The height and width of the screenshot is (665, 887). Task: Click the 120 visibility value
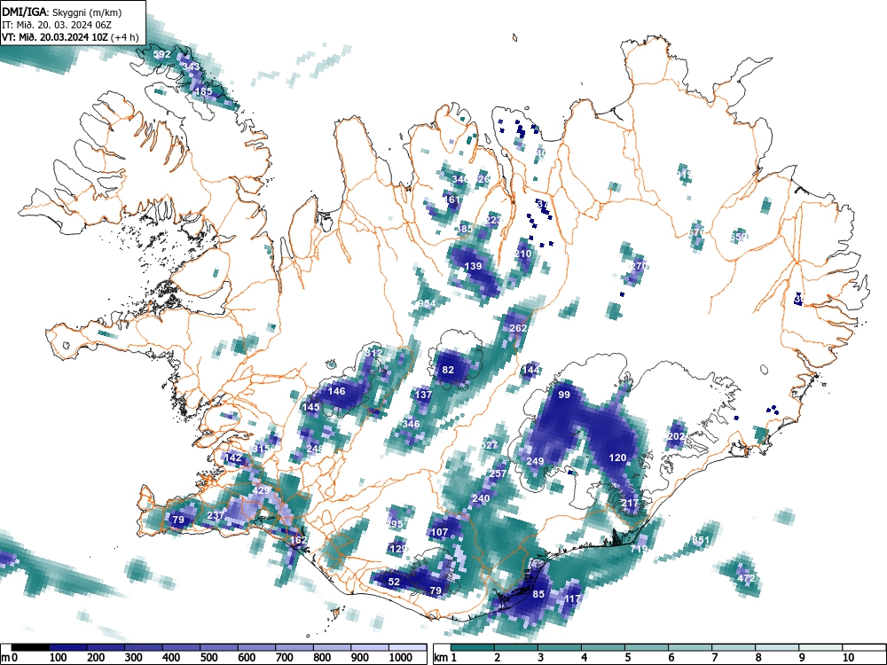[x=617, y=458]
